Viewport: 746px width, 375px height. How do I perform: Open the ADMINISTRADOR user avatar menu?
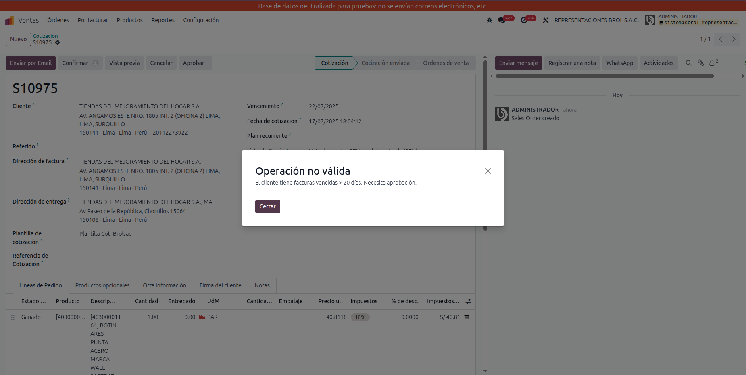650,20
